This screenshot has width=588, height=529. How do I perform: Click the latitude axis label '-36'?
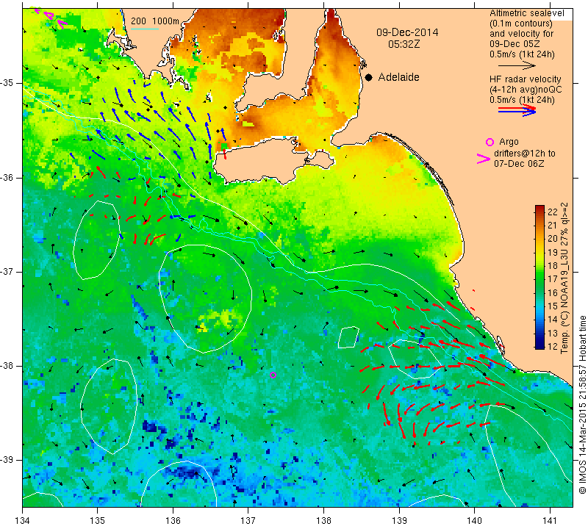click(x=7, y=177)
